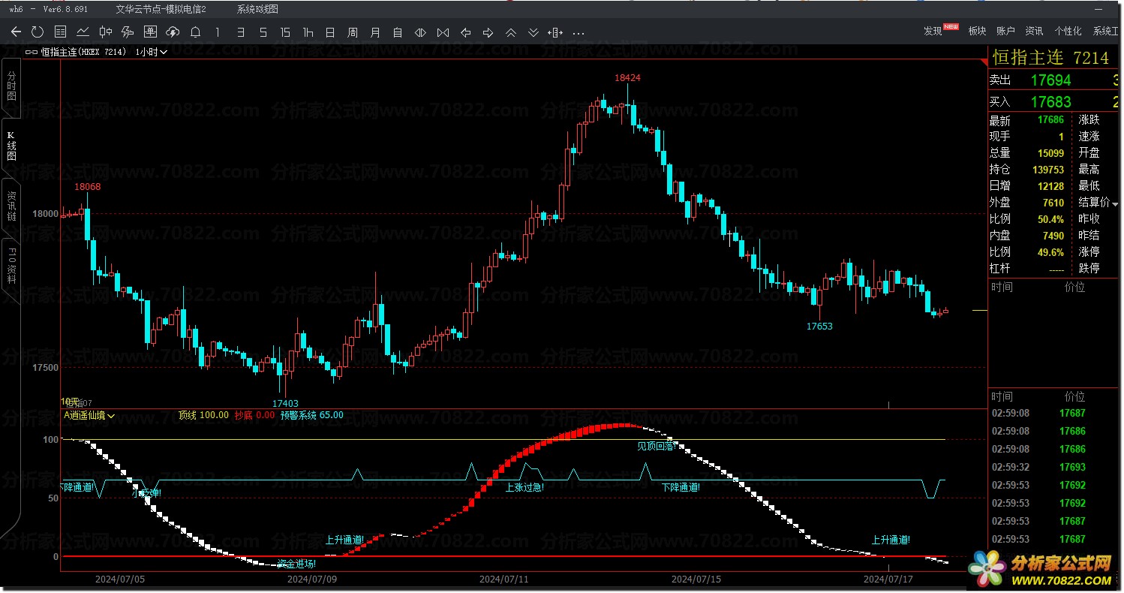Click the outlined right arrow icon
Image resolution: width=1124 pixels, height=593 pixels.
[x=488, y=32]
